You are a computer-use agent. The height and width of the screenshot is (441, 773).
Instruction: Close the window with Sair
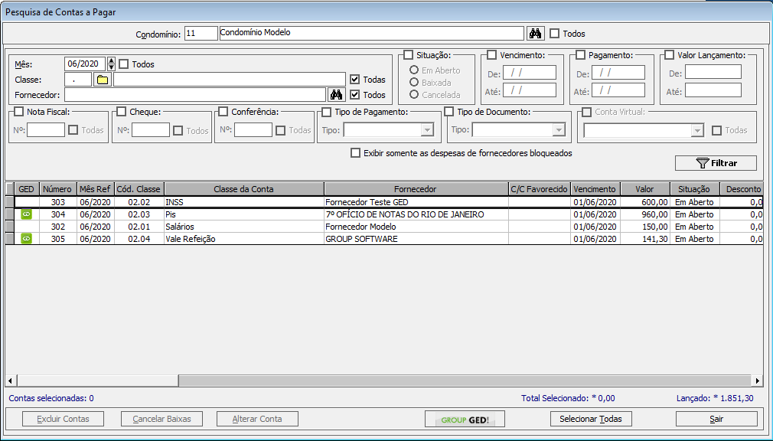pyautogui.click(x=716, y=419)
